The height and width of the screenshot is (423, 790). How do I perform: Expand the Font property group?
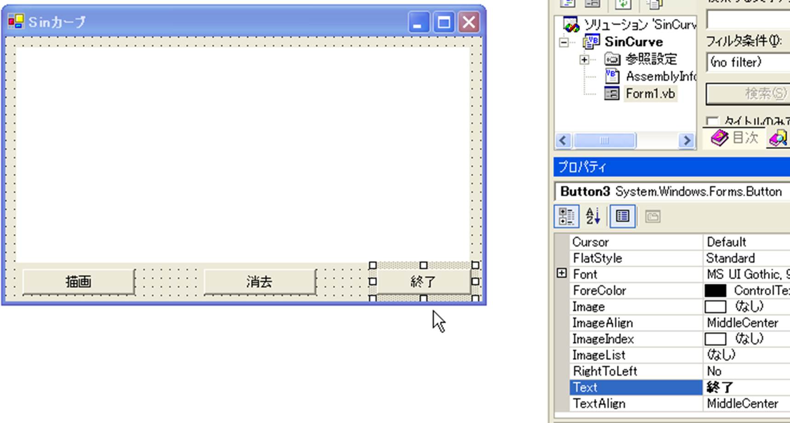562,274
